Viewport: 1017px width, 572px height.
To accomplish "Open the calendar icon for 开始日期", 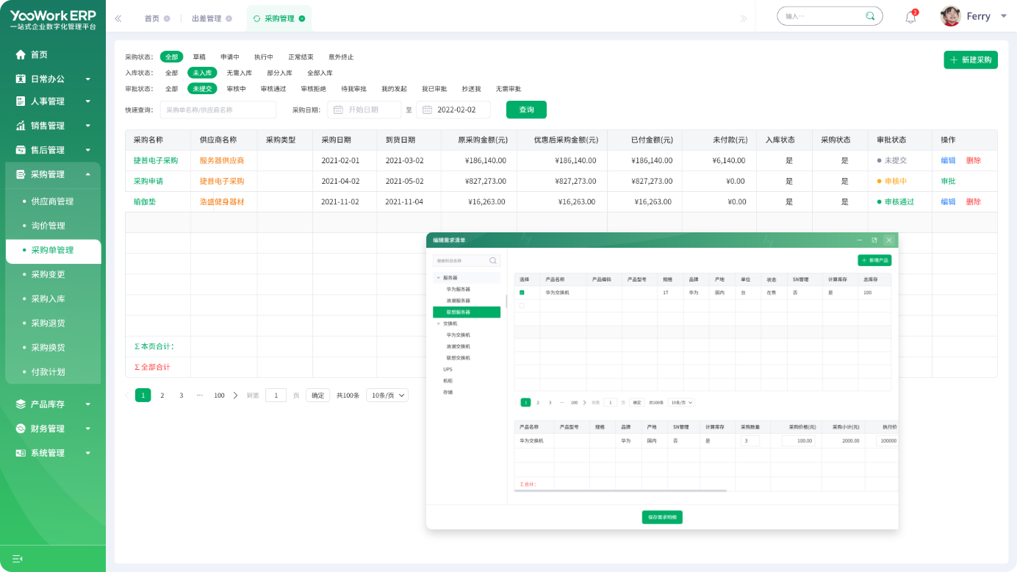I will (338, 110).
